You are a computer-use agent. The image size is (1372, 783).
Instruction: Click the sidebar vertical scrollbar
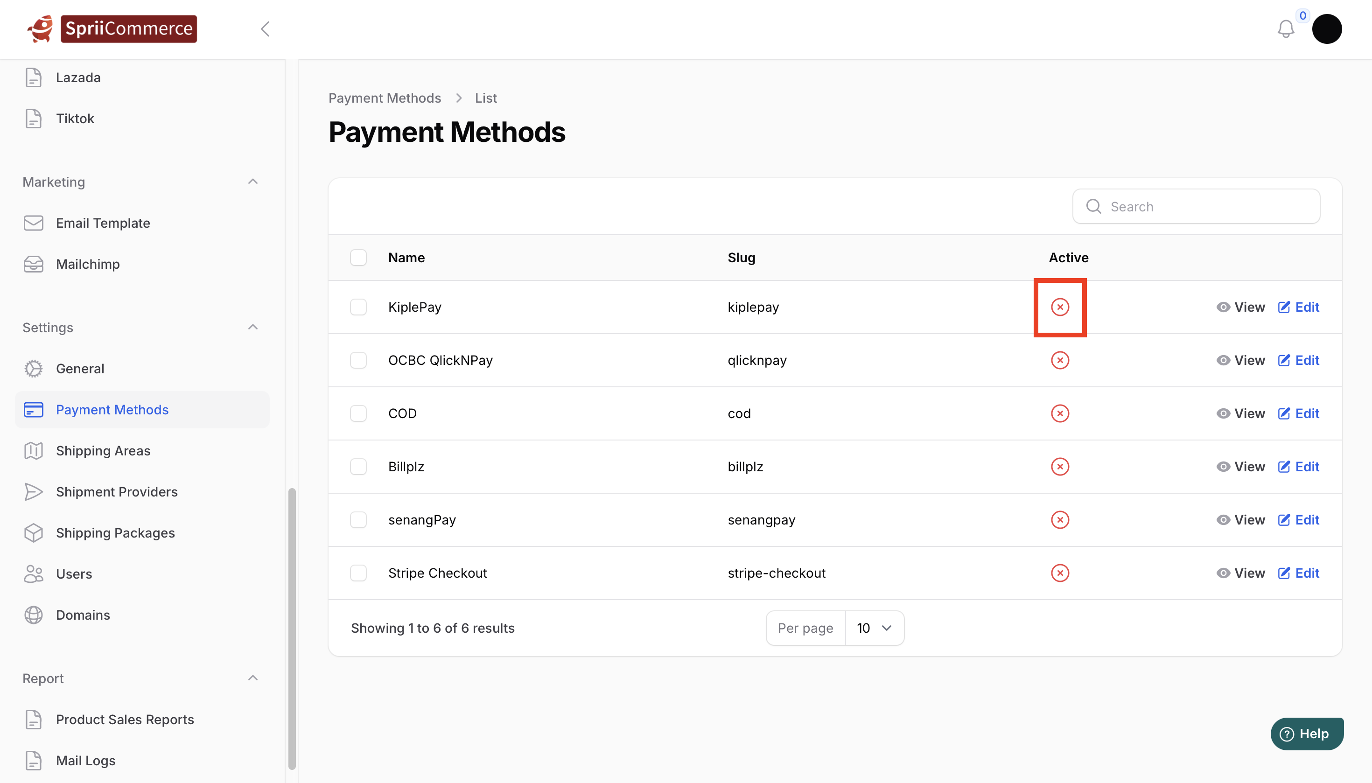(292, 628)
